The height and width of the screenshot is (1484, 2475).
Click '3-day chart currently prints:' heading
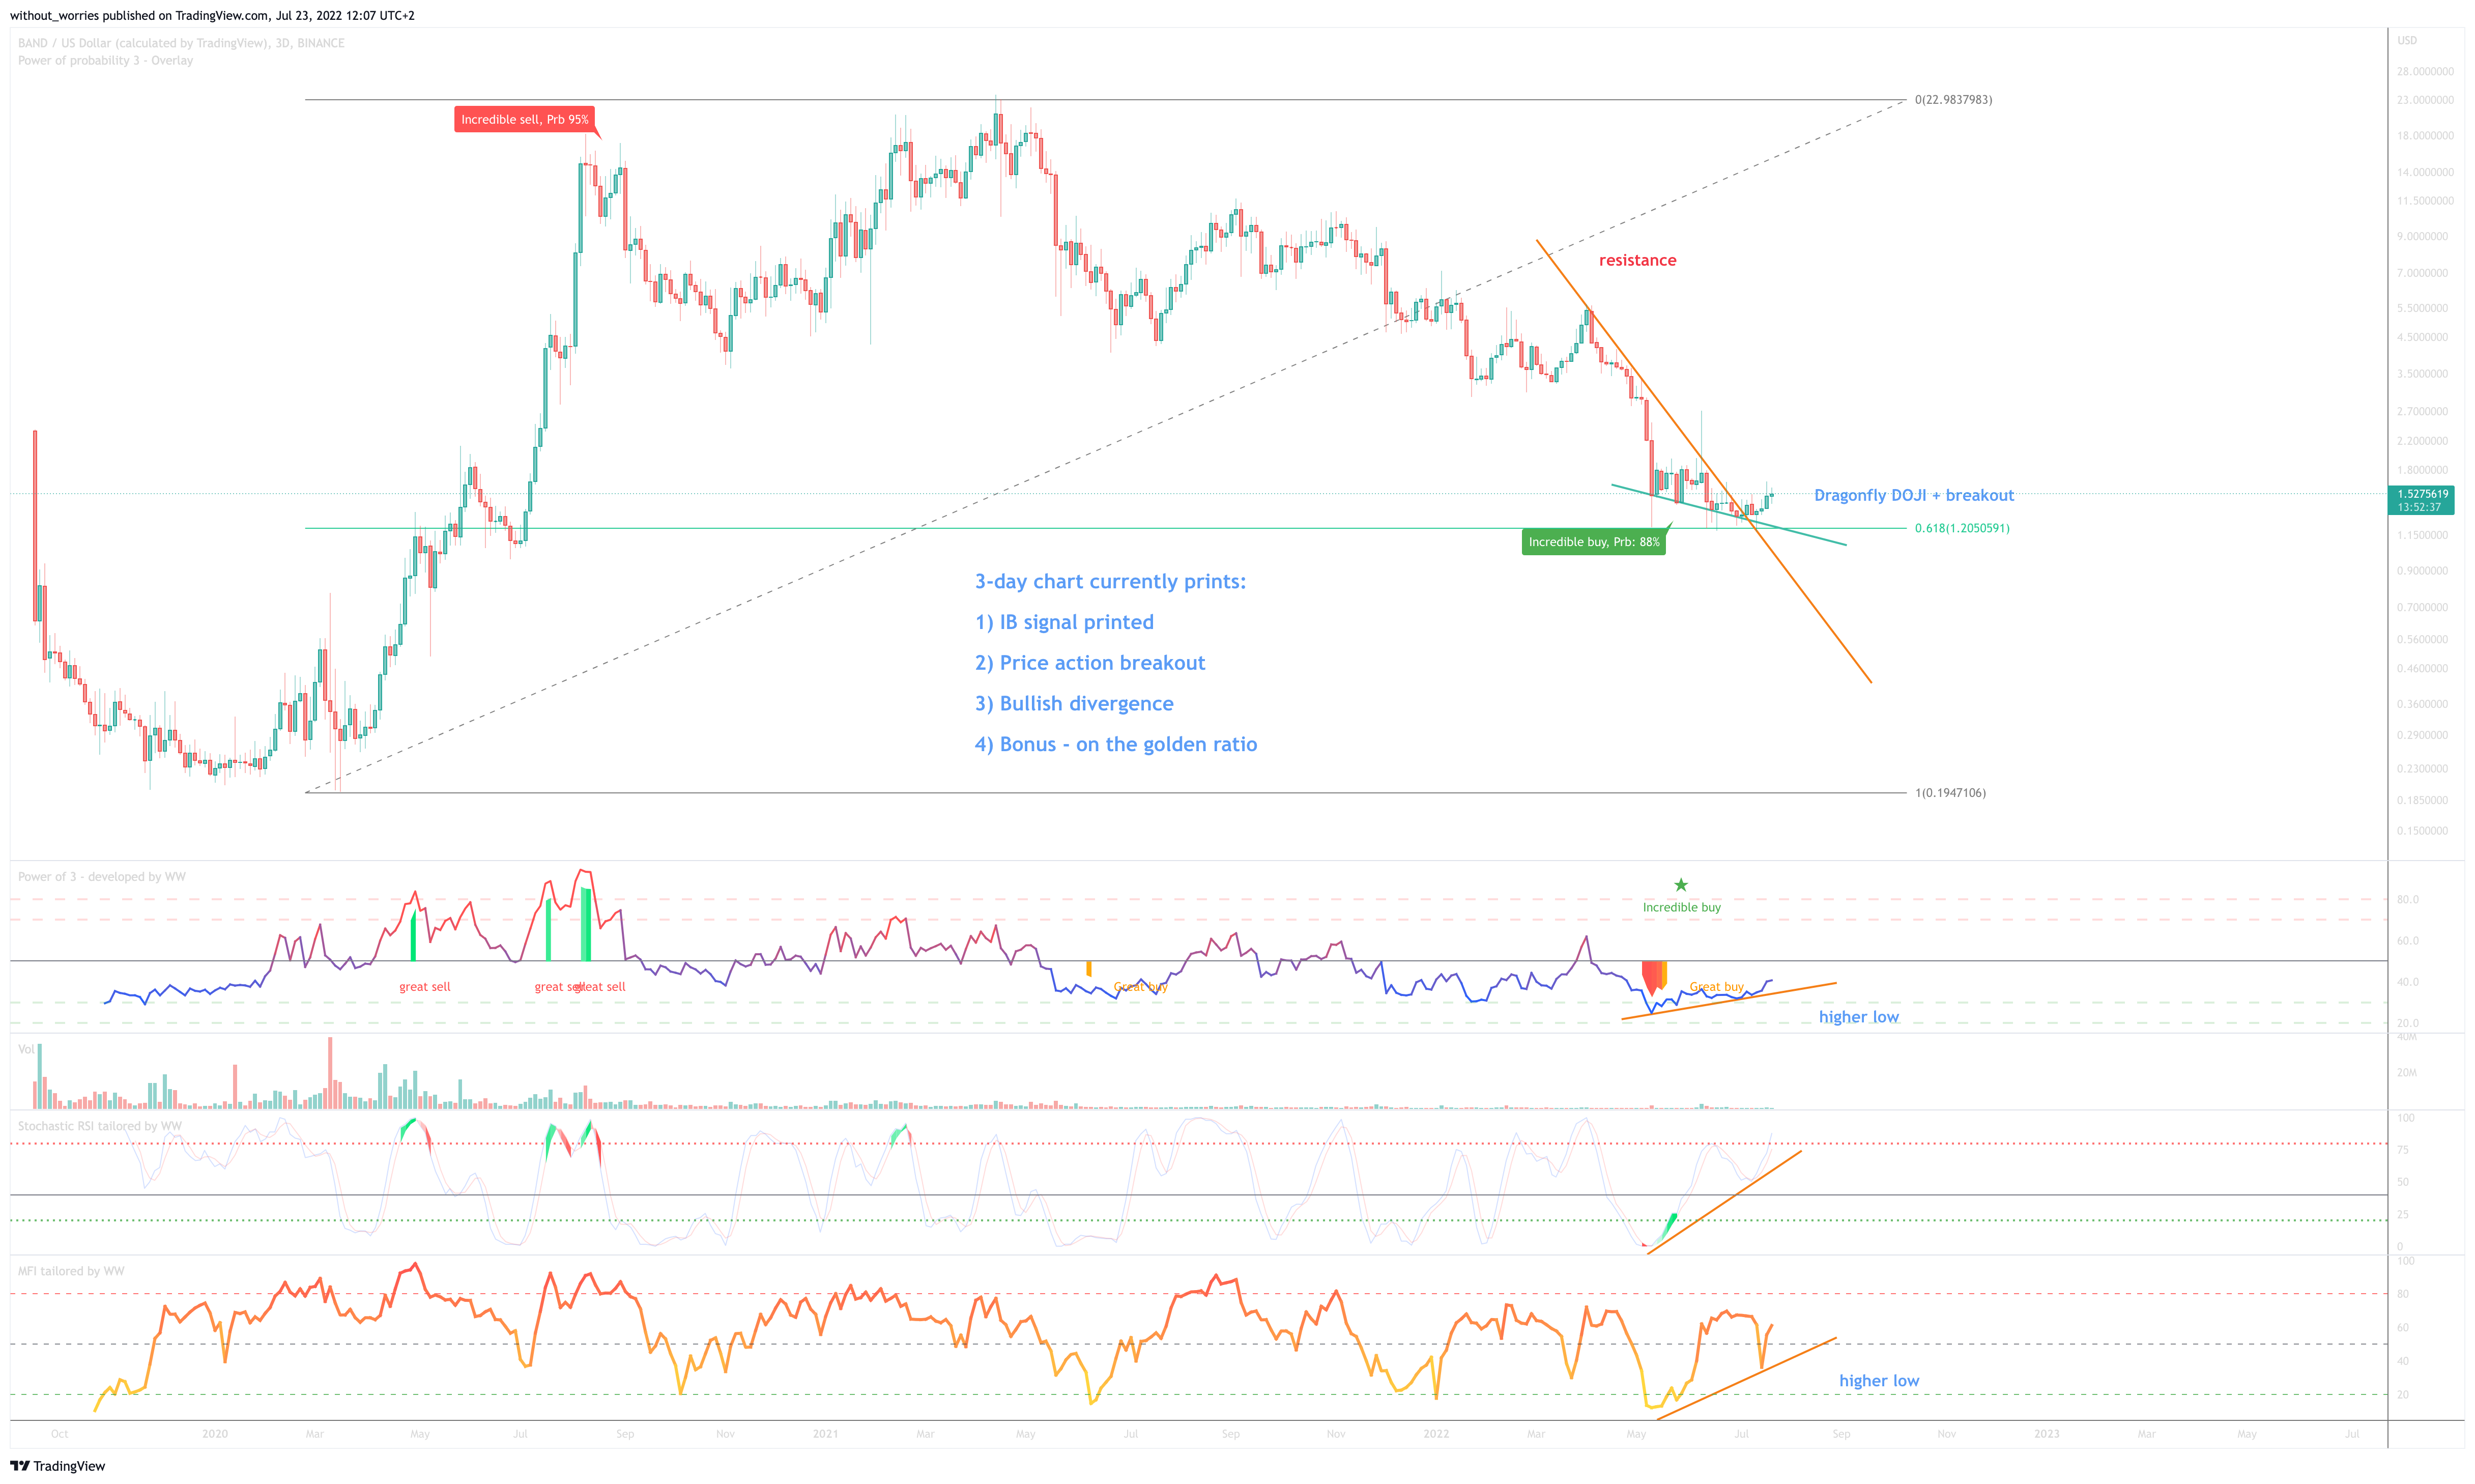click(1111, 582)
